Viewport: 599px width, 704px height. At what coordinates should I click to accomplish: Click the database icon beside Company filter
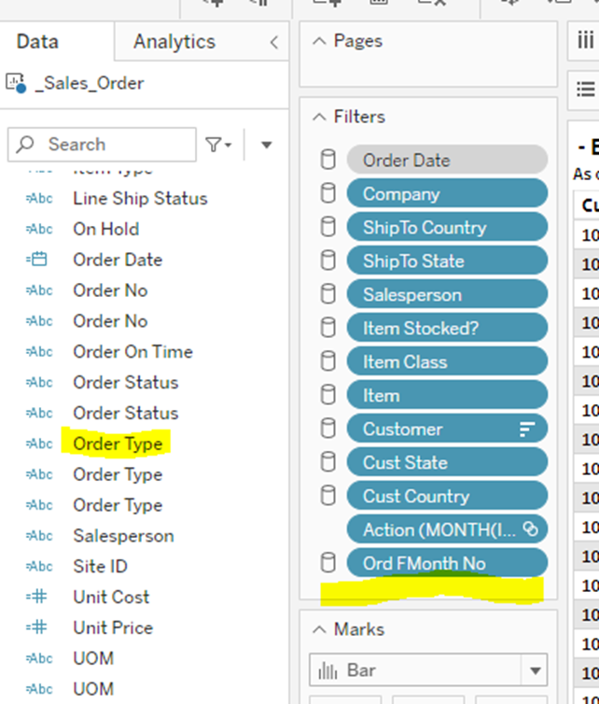pyautogui.click(x=327, y=194)
